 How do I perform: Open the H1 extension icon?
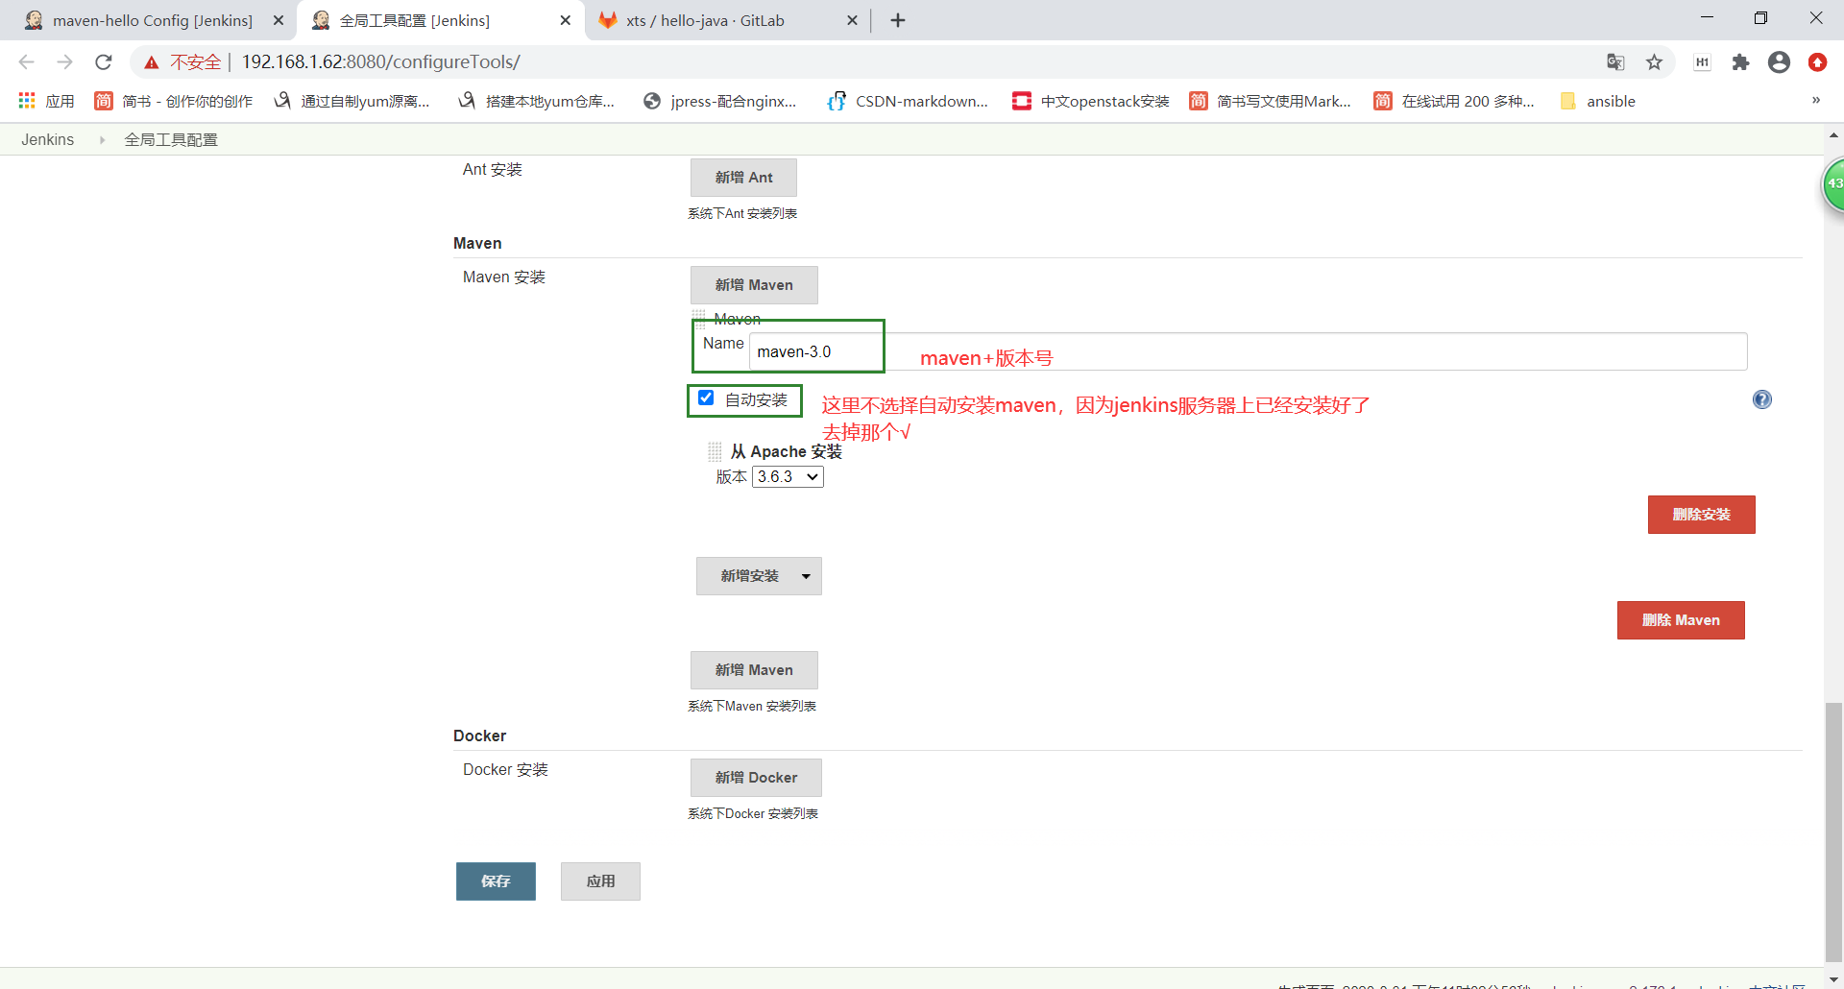click(1702, 62)
